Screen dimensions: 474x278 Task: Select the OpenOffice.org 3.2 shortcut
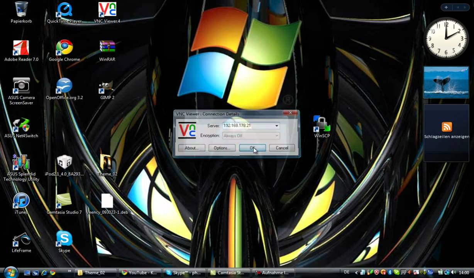[64, 89]
